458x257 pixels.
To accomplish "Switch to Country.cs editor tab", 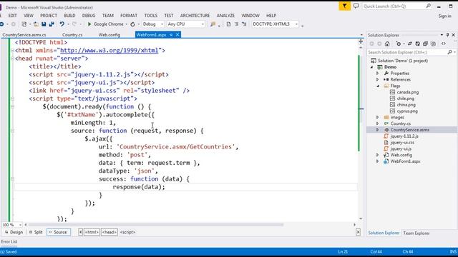I will point(72,35).
